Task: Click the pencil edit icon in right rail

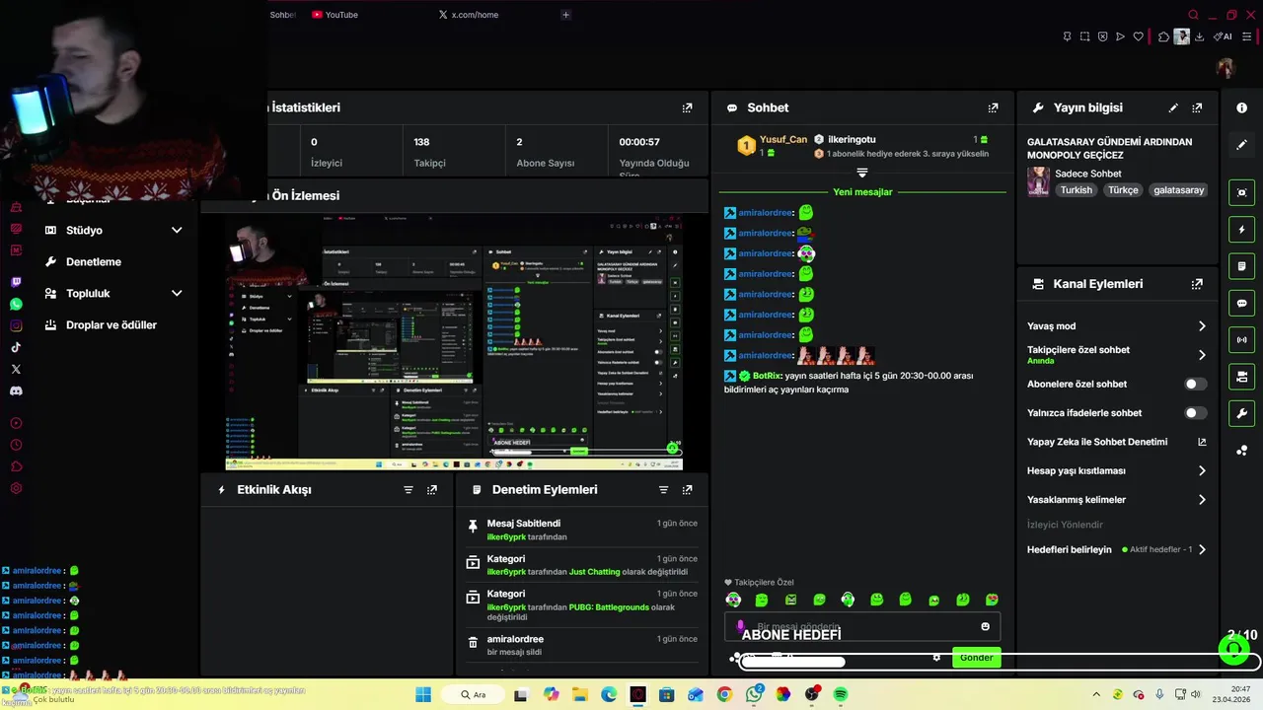Action: coord(1242,144)
